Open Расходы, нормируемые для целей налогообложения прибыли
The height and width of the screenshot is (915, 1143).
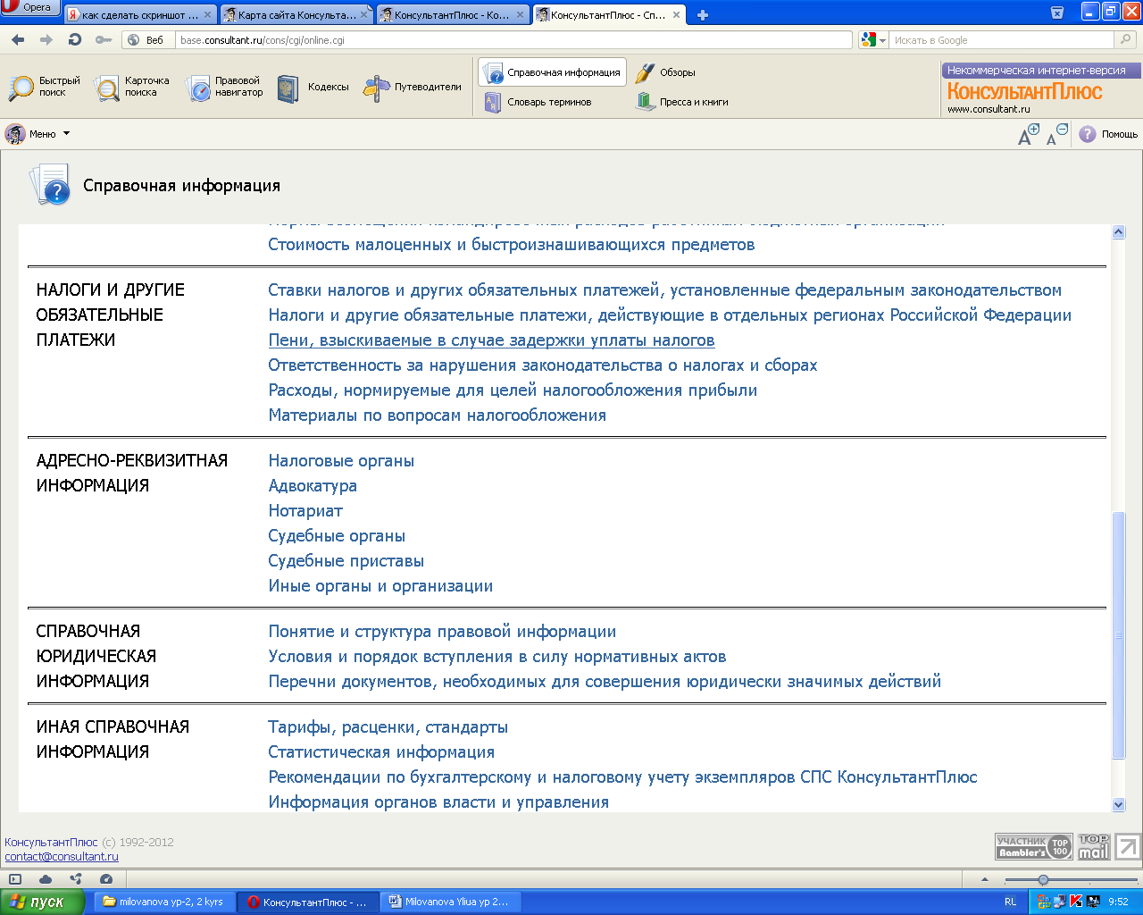(513, 390)
